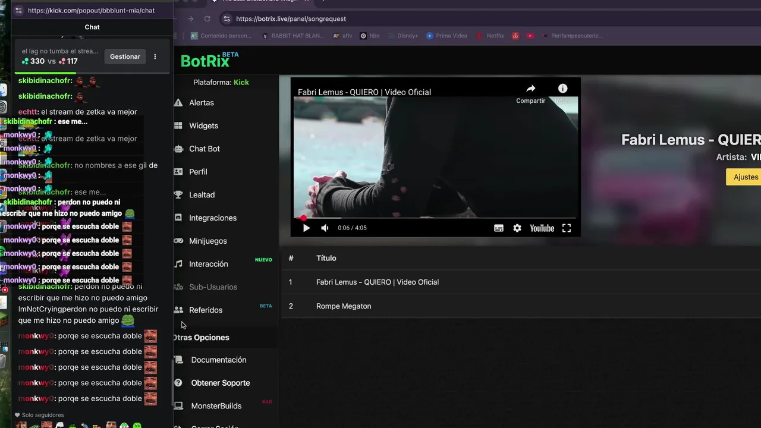
Task: Open the Disney+ bookmark
Action: pyautogui.click(x=403, y=36)
